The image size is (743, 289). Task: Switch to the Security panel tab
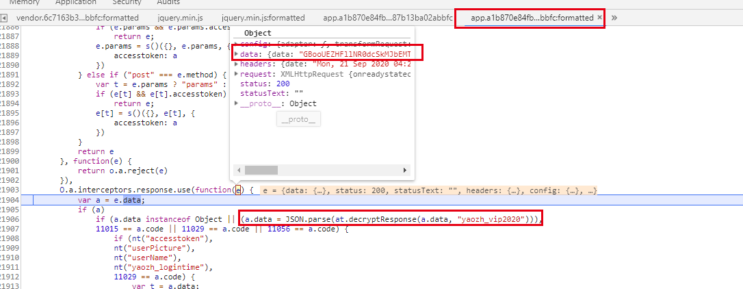click(127, 2)
